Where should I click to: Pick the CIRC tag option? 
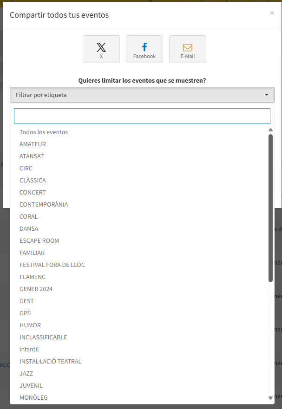tap(26, 169)
